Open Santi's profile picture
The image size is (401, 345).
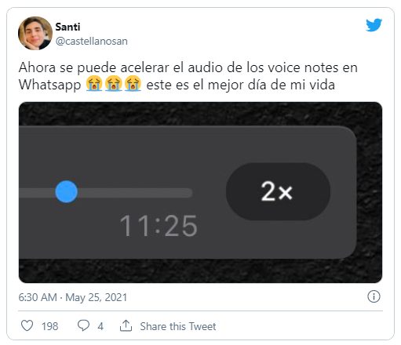pyautogui.click(x=35, y=33)
